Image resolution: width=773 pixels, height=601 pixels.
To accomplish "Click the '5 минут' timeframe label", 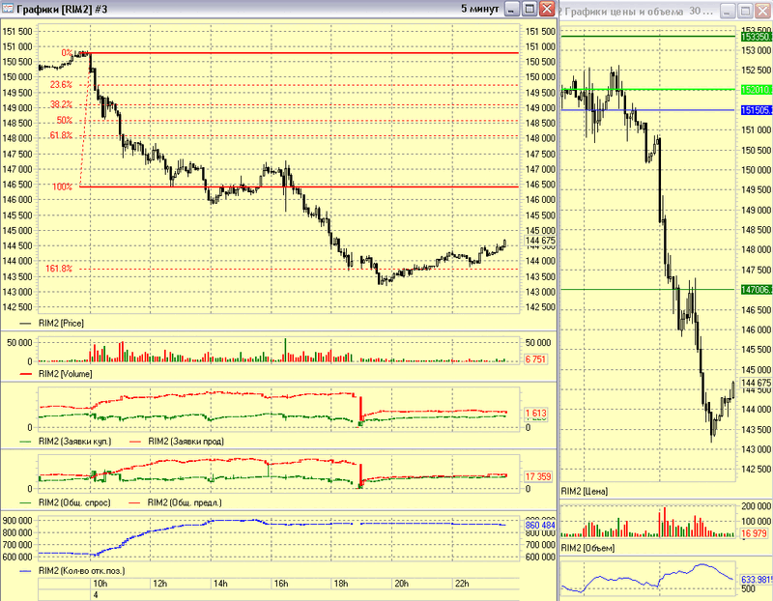I will pyautogui.click(x=479, y=9).
